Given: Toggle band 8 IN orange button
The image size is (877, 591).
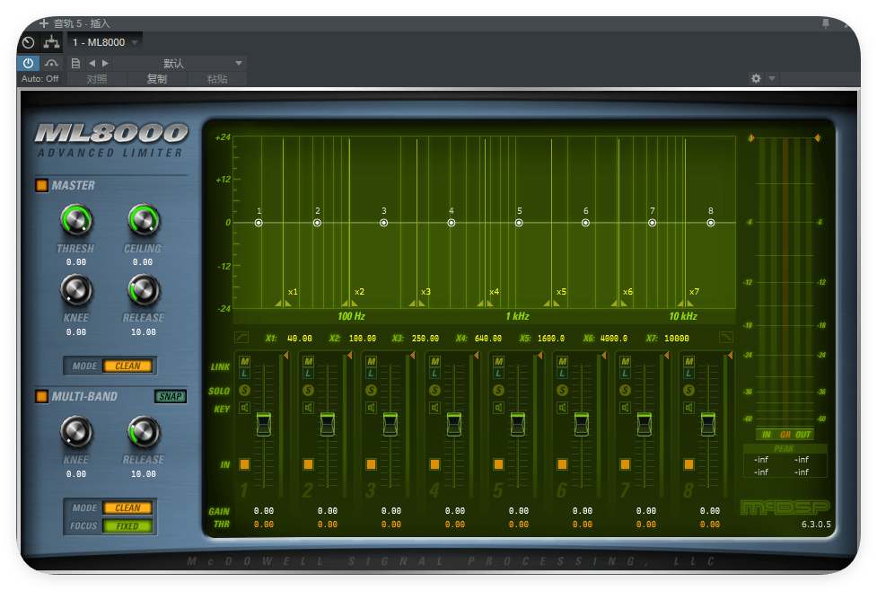Looking at the screenshot, I should coord(688,464).
